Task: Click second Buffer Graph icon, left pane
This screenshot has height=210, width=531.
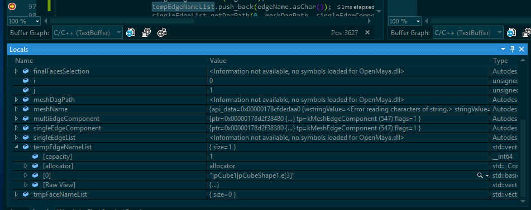Action: pos(146,33)
